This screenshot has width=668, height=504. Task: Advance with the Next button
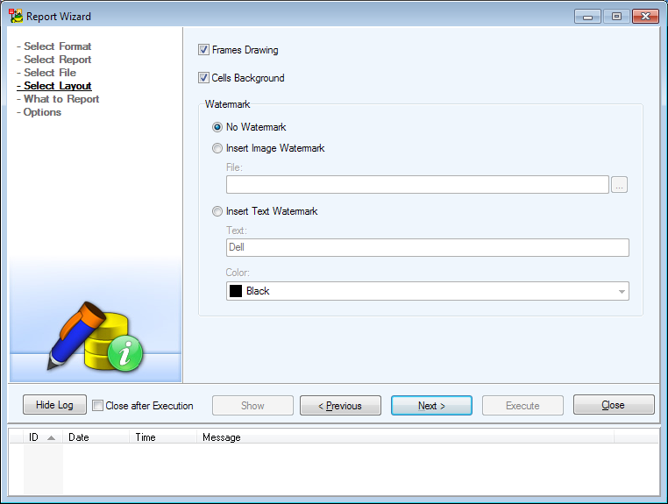(431, 406)
